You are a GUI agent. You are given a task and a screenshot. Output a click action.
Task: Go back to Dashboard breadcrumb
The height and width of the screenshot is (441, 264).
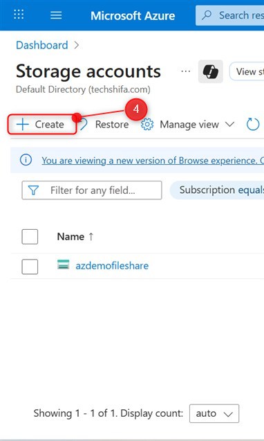coord(42,45)
